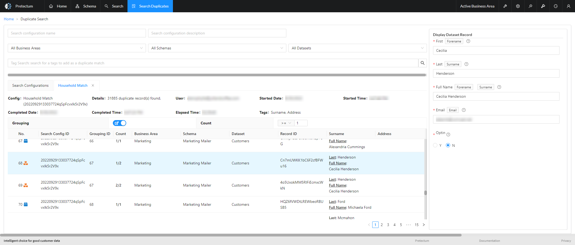The image size is (575, 245).
Task: Focus the Search configuration description field
Action: (217, 33)
